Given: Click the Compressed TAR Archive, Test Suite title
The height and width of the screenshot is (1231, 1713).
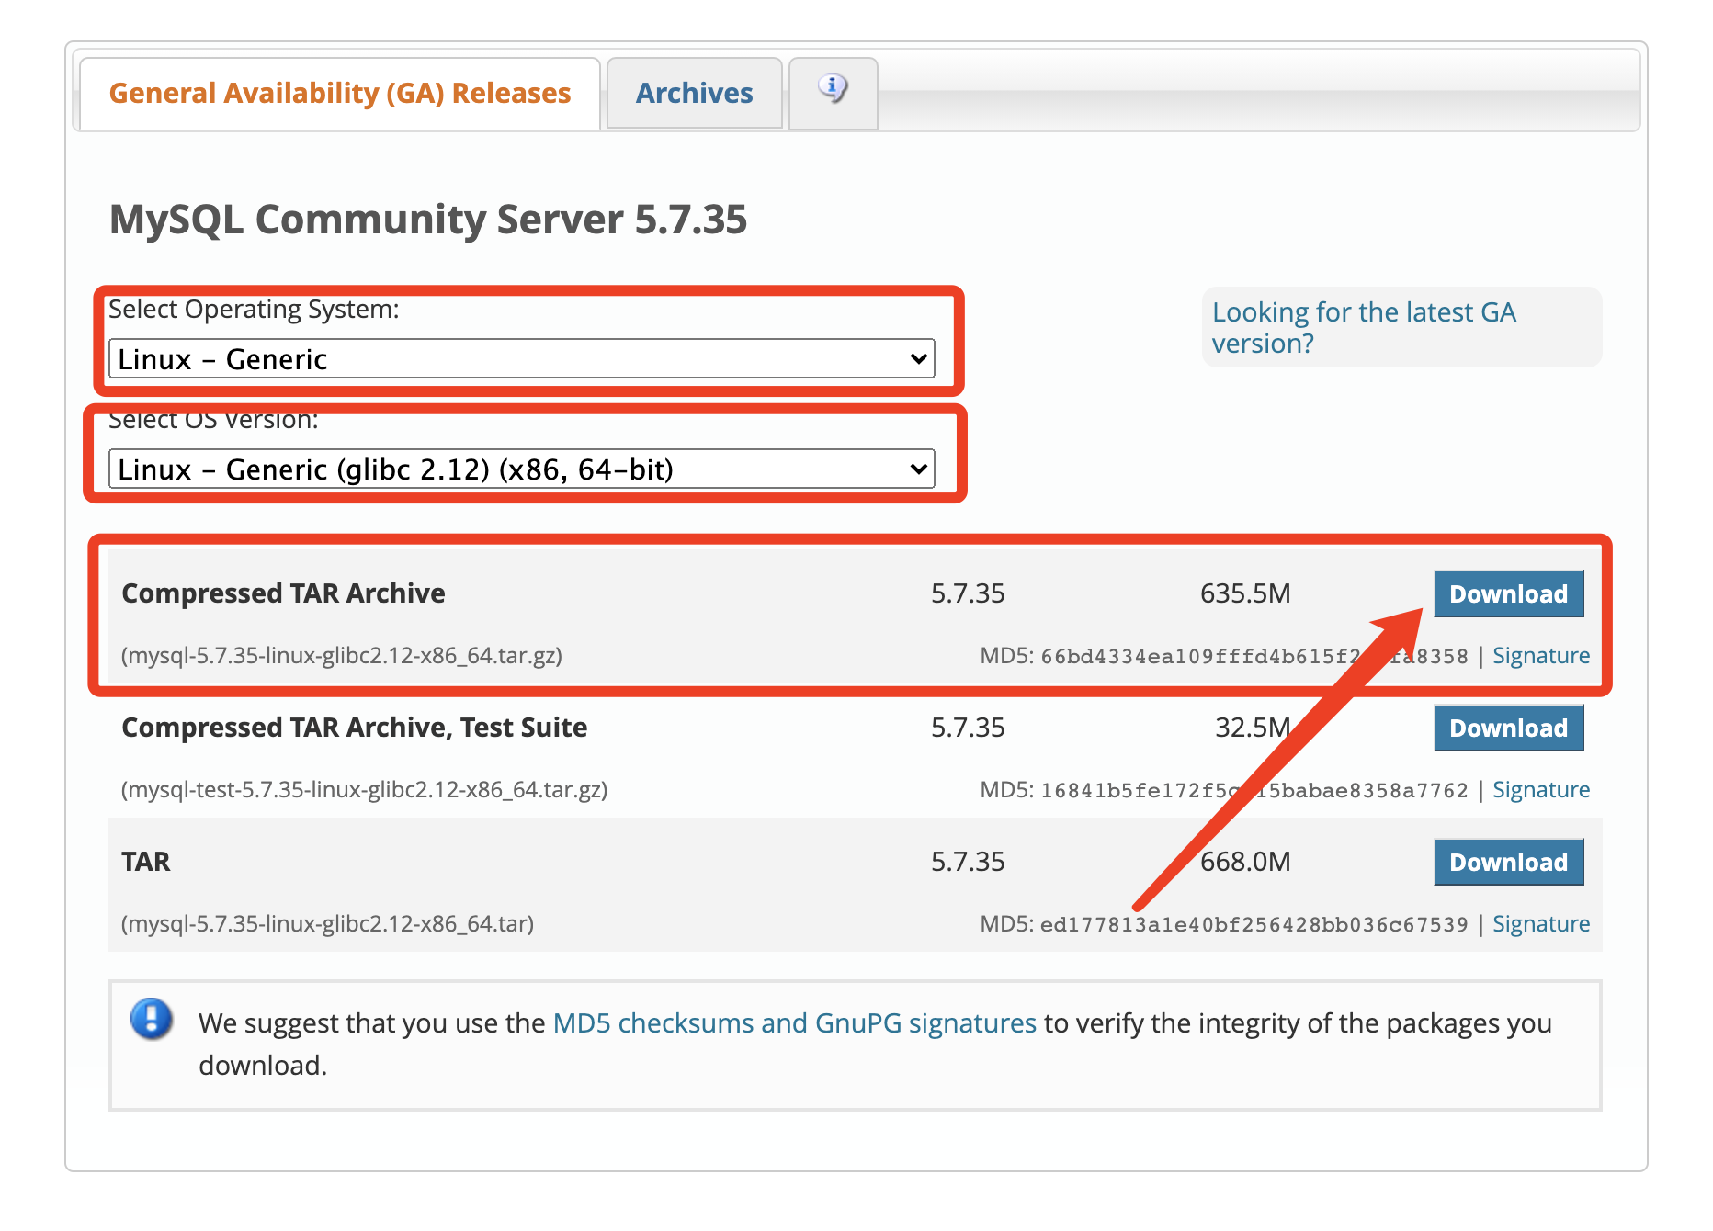Looking at the screenshot, I should 354,728.
